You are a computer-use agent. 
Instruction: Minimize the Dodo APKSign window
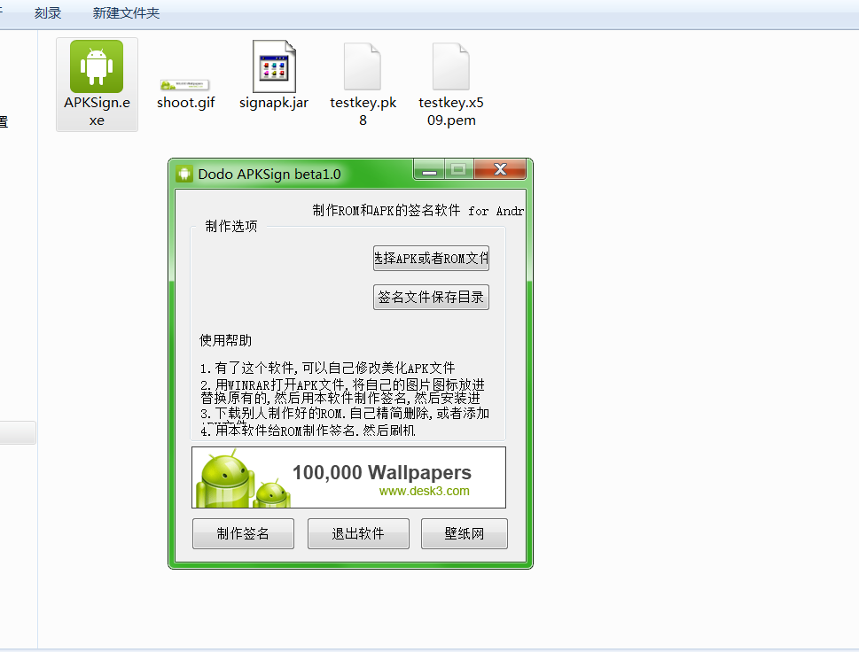click(428, 170)
